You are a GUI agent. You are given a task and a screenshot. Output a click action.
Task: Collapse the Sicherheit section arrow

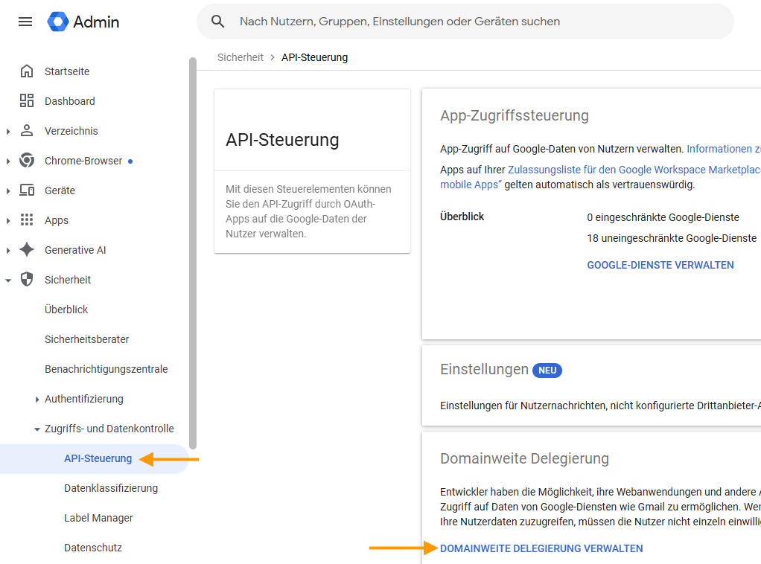(x=8, y=281)
